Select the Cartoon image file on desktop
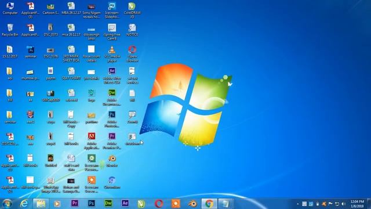Image resolution: width=371 pixels, height=209 pixels. 50,8
